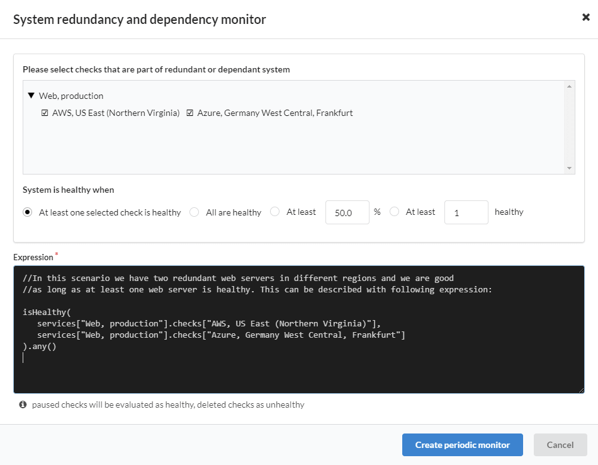Click the ).any() line in the expression

39,347
